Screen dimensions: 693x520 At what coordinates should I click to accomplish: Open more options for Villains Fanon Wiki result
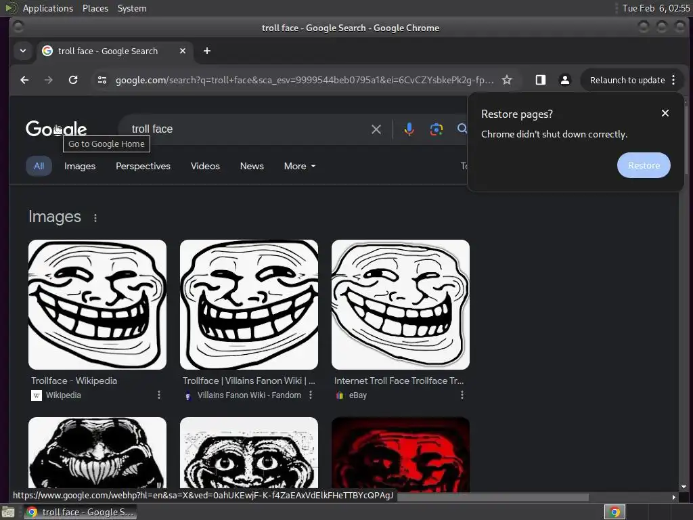click(x=311, y=395)
